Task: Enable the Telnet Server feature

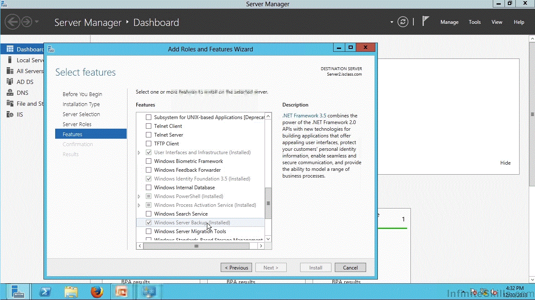Action: (148, 135)
